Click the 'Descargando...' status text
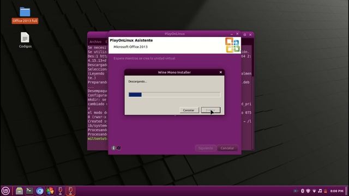The height and width of the screenshot is (196, 349). point(137,82)
